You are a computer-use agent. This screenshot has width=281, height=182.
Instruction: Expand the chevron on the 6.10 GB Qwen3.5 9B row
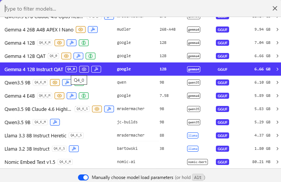coord(277,82)
